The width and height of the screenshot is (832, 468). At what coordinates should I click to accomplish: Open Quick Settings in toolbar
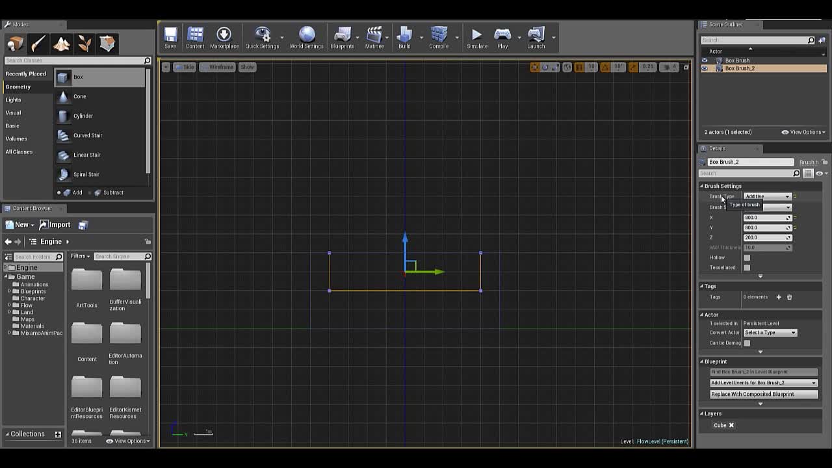click(x=262, y=38)
